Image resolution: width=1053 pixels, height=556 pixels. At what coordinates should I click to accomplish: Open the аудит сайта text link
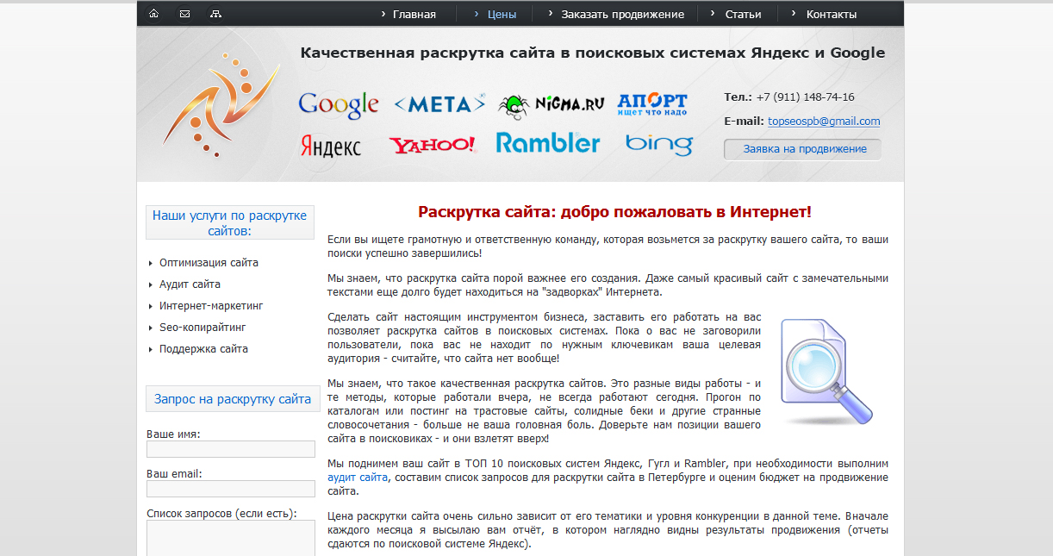coord(358,478)
